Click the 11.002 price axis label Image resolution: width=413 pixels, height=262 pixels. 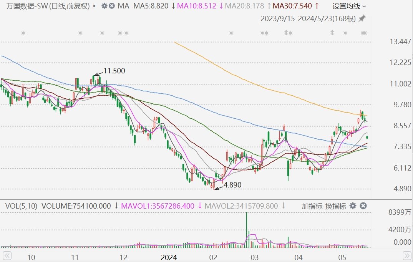coord(400,84)
